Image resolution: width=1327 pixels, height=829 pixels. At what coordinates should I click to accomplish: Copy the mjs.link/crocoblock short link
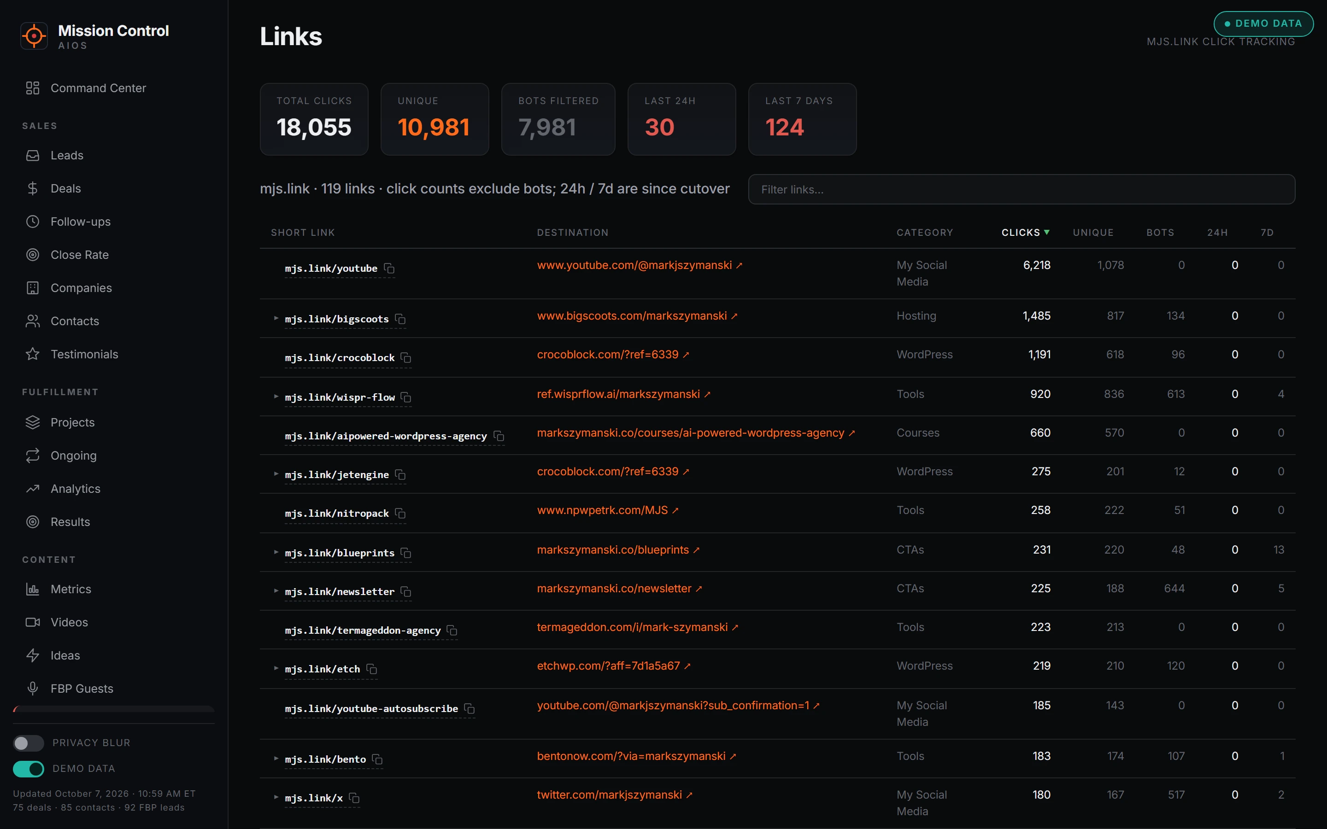406,358
